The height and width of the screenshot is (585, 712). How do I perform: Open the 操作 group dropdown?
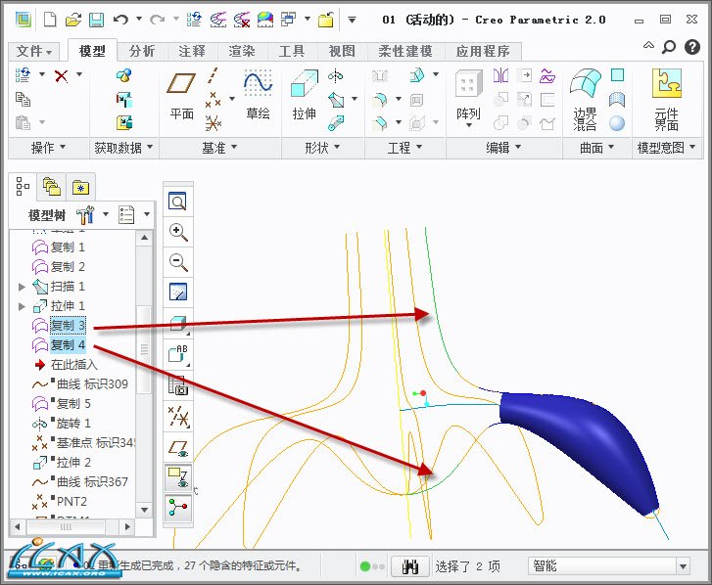pos(48,147)
